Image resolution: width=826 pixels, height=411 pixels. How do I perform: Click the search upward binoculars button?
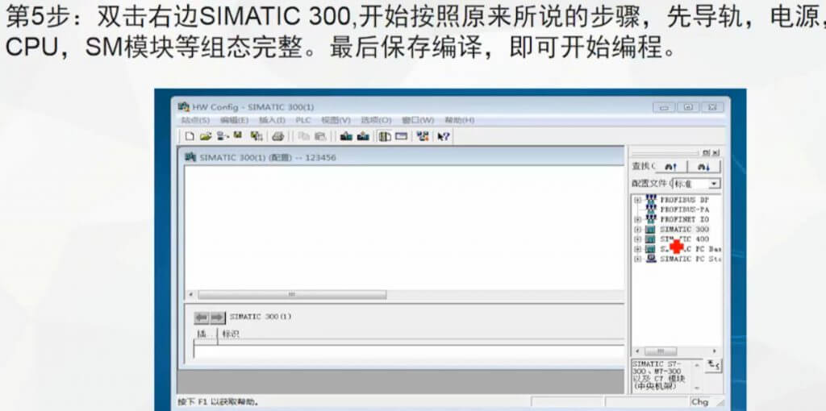(671, 167)
